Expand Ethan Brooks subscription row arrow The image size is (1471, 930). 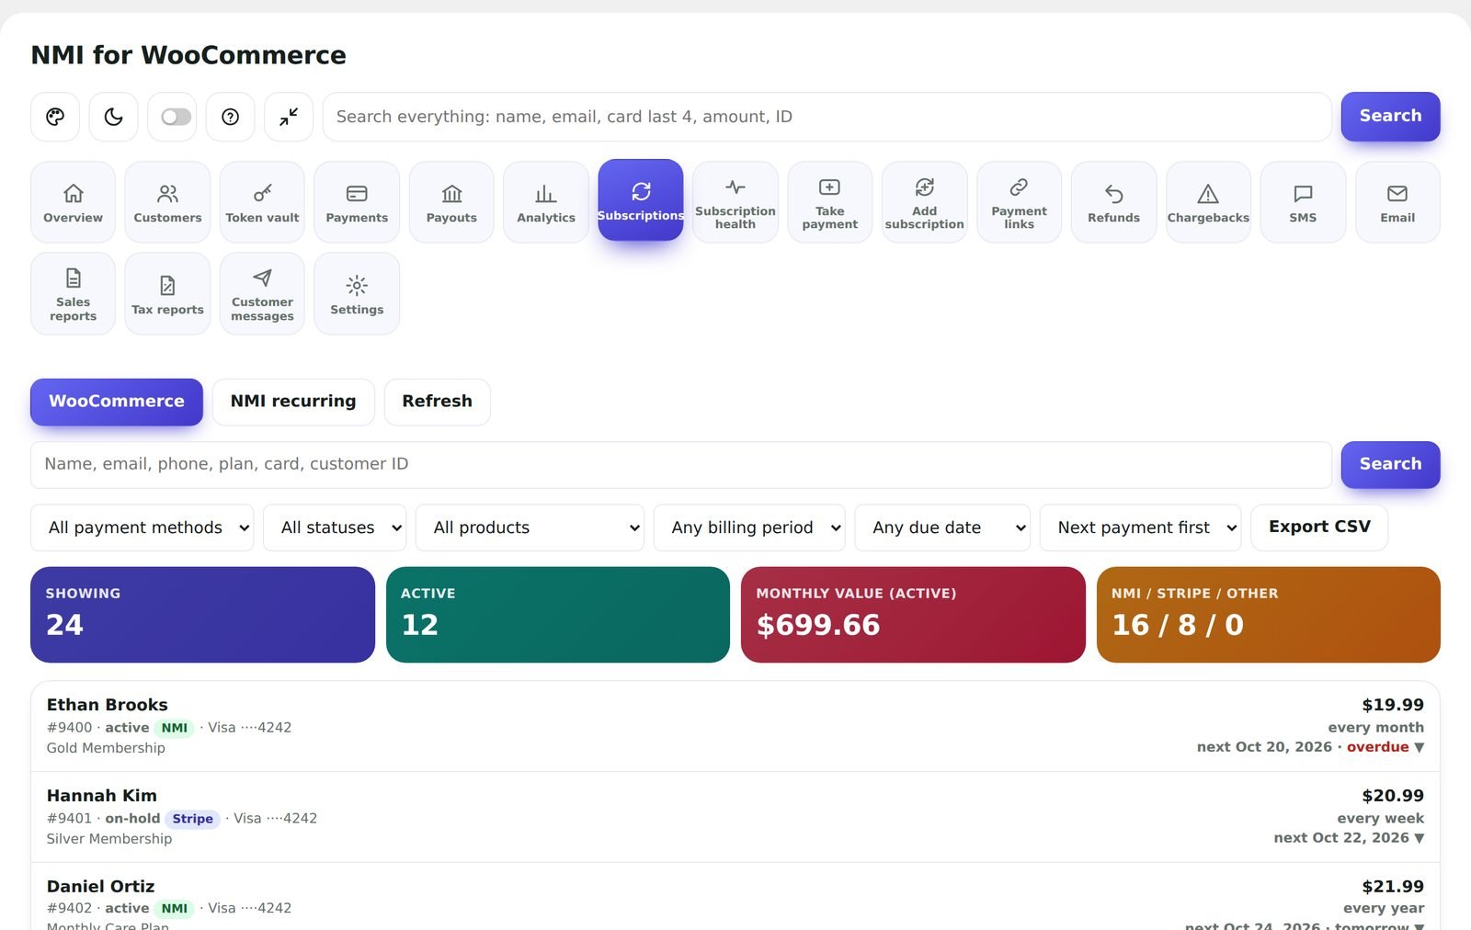click(x=1420, y=747)
